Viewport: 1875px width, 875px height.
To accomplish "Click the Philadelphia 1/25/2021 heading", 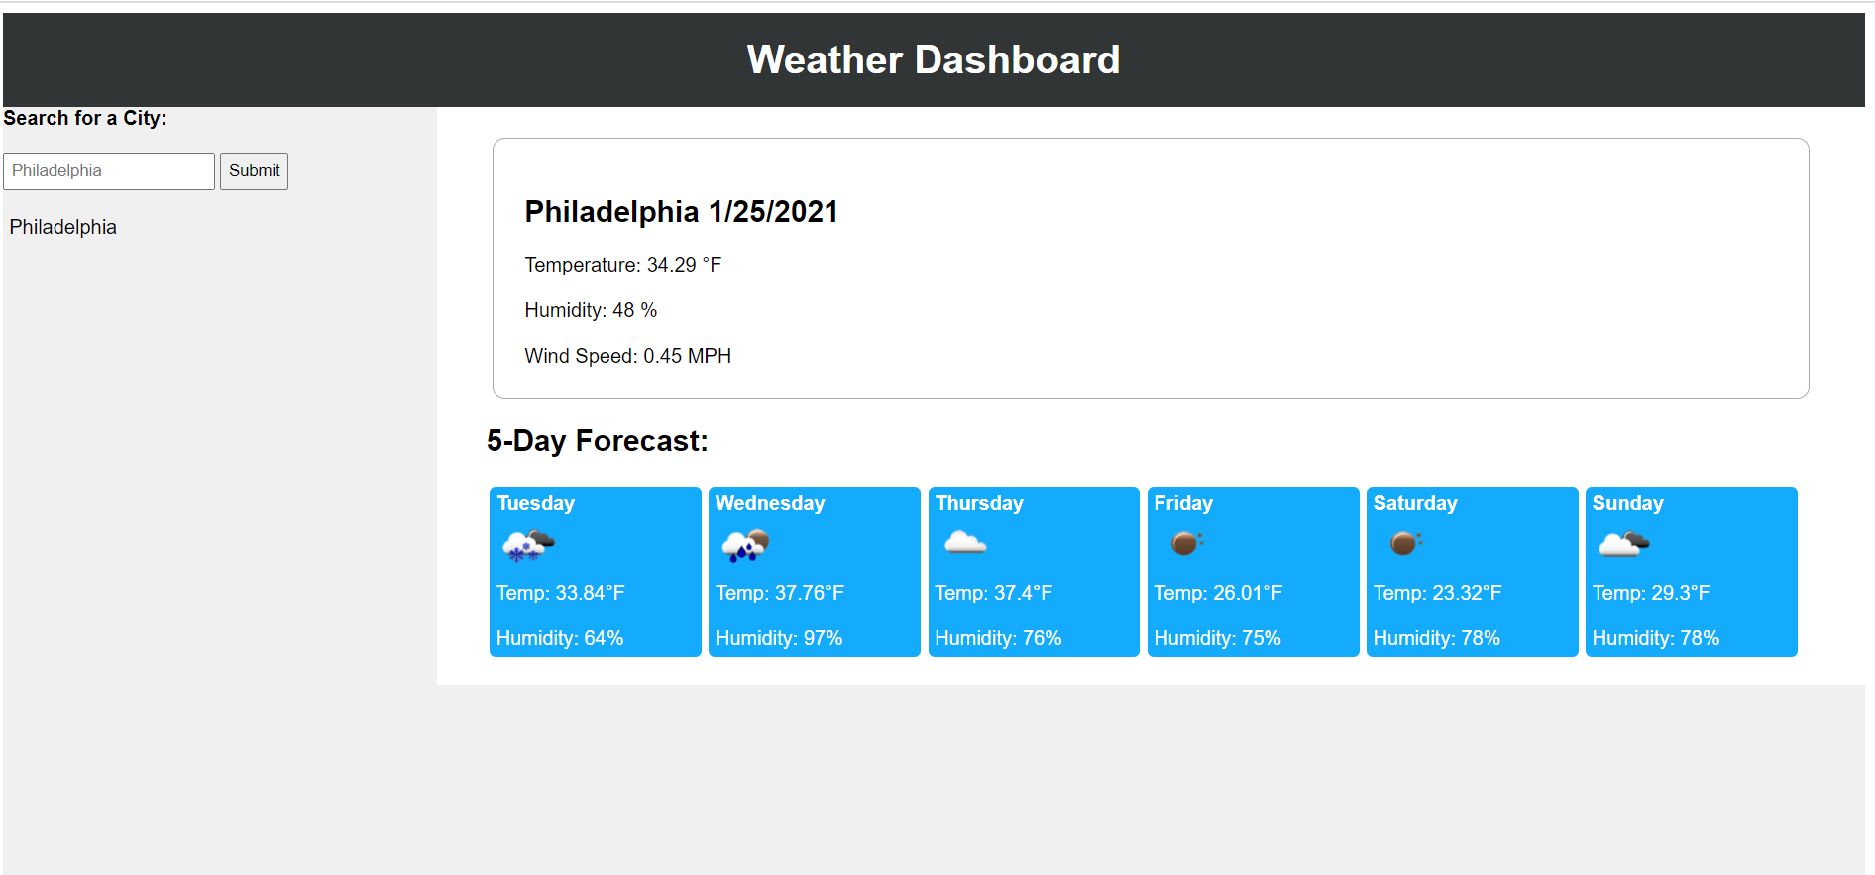I will [681, 211].
